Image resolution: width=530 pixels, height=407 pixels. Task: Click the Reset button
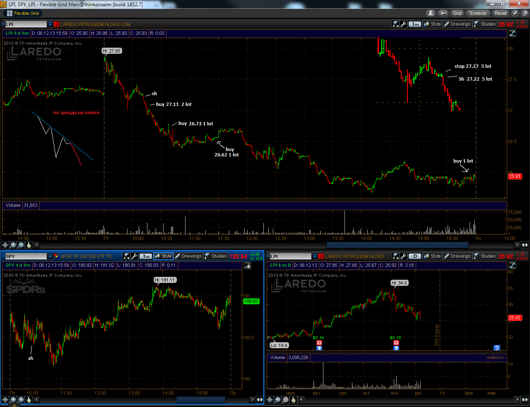501,13
